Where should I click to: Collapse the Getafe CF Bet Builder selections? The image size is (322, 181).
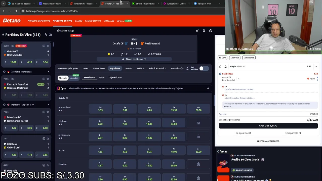tap(239, 79)
